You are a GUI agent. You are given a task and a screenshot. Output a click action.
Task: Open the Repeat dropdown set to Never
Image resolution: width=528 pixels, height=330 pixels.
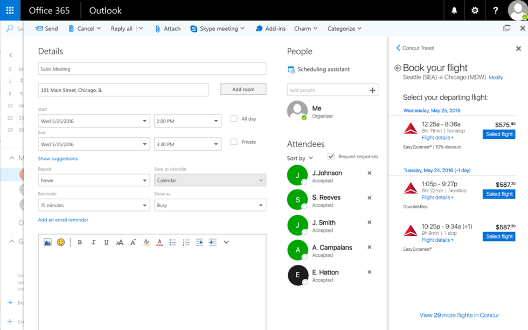click(94, 180)
